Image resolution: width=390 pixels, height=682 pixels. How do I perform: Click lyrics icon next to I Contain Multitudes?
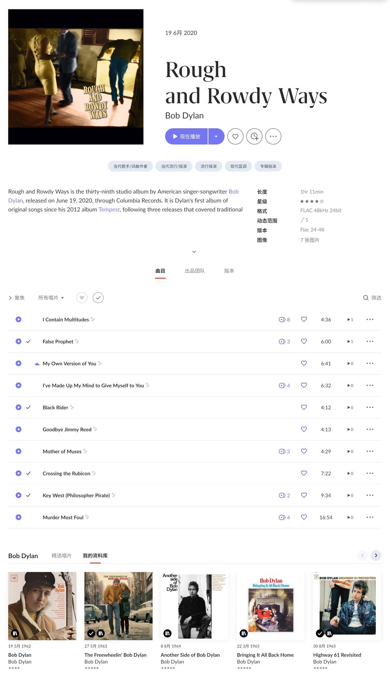(93, 319)
